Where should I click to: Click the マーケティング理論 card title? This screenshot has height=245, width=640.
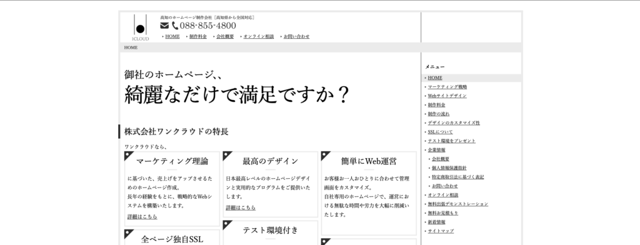coord(172,161)
